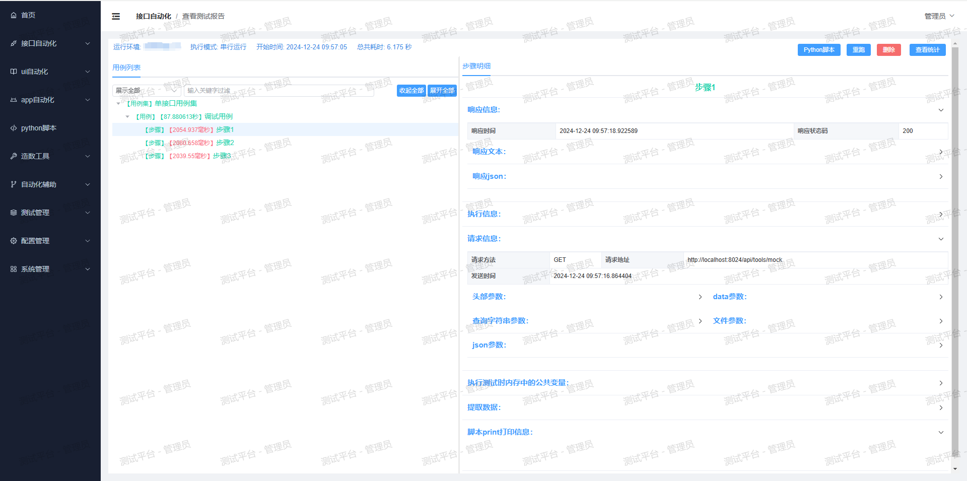
Task: Expand the ui自动化 sidebar menu arrow
Action: coord(88,72)
